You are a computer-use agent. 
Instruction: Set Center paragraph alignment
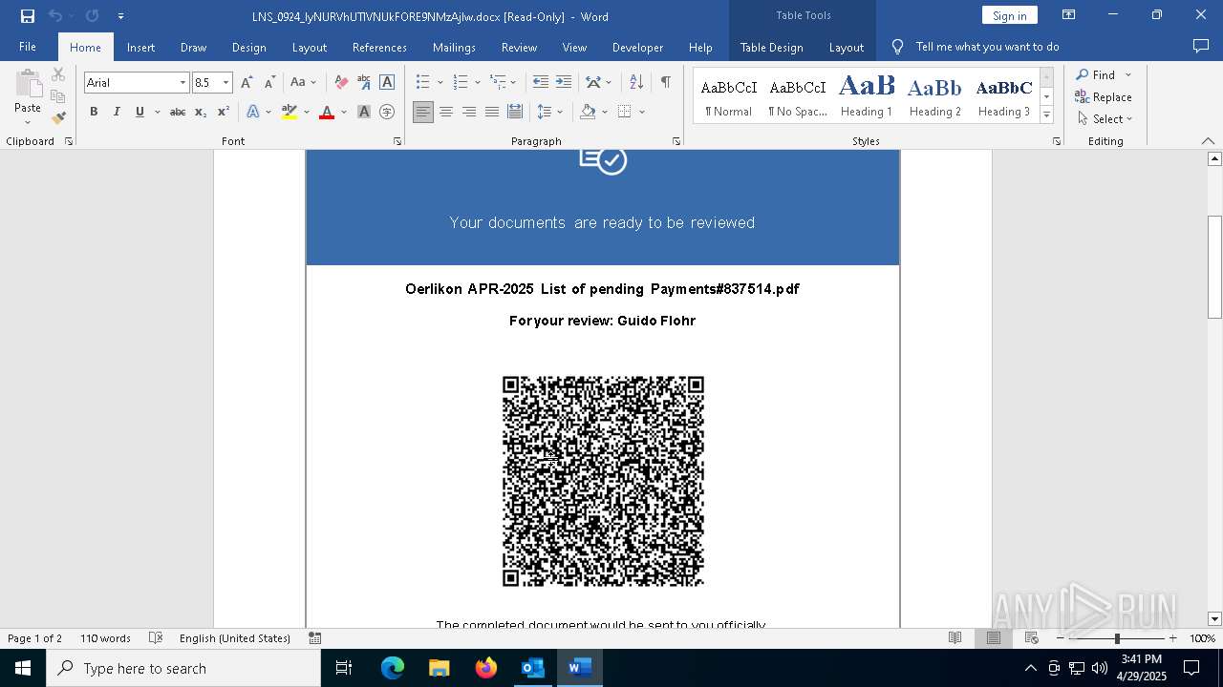446,113
